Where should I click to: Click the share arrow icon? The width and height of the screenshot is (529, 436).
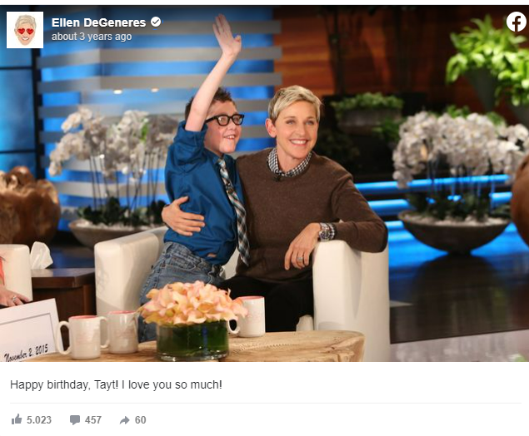click(x=124, y=420)
